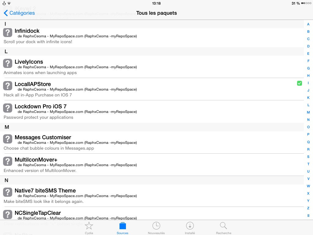Jump to index letter N
This screenshot has height=235, width=313.
pos(308,120)
